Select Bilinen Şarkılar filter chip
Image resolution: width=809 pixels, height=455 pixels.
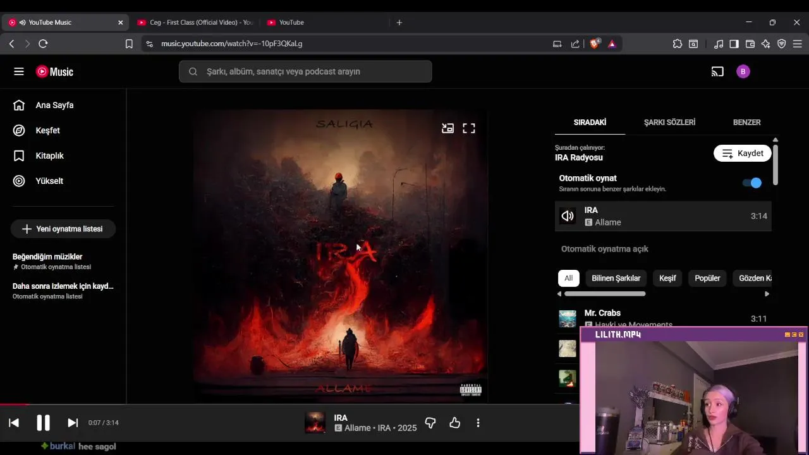(x=616, y=278)
